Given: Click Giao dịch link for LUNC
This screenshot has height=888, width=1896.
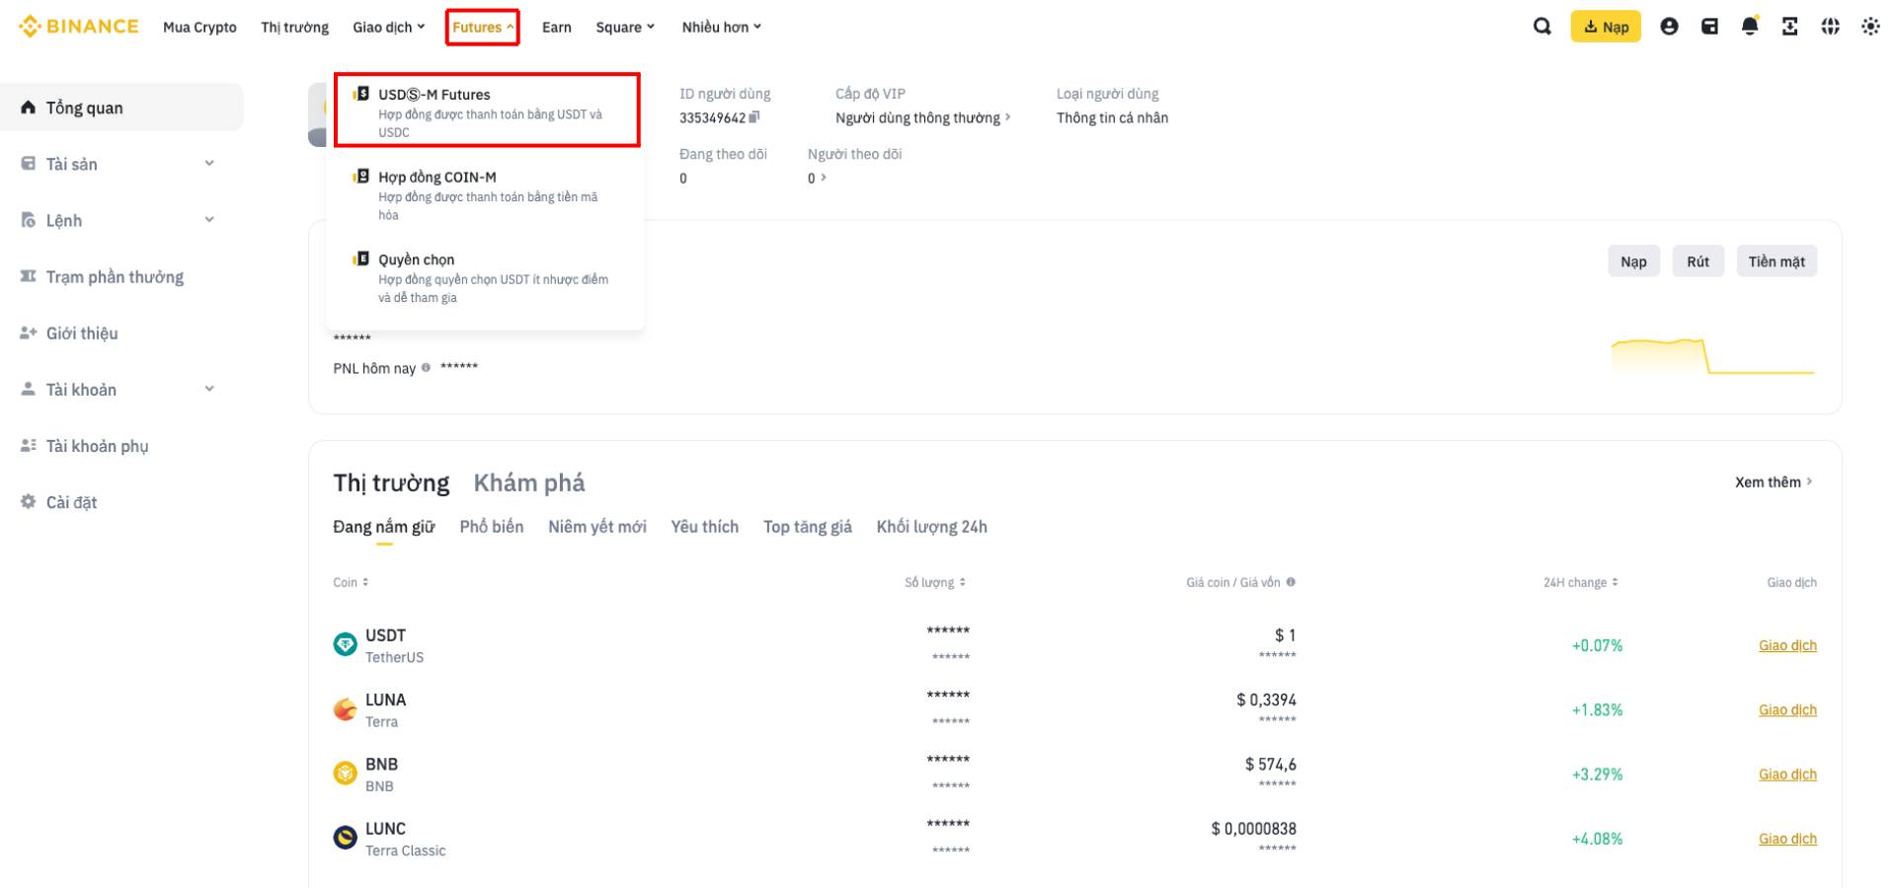Looking at the screenshot, I should (x=1787, y=839).
